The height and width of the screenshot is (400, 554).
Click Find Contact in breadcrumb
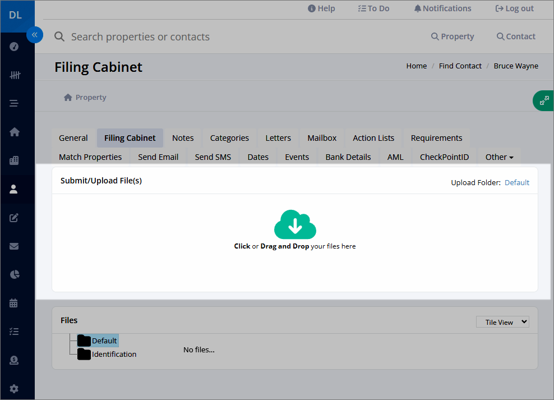460,66
